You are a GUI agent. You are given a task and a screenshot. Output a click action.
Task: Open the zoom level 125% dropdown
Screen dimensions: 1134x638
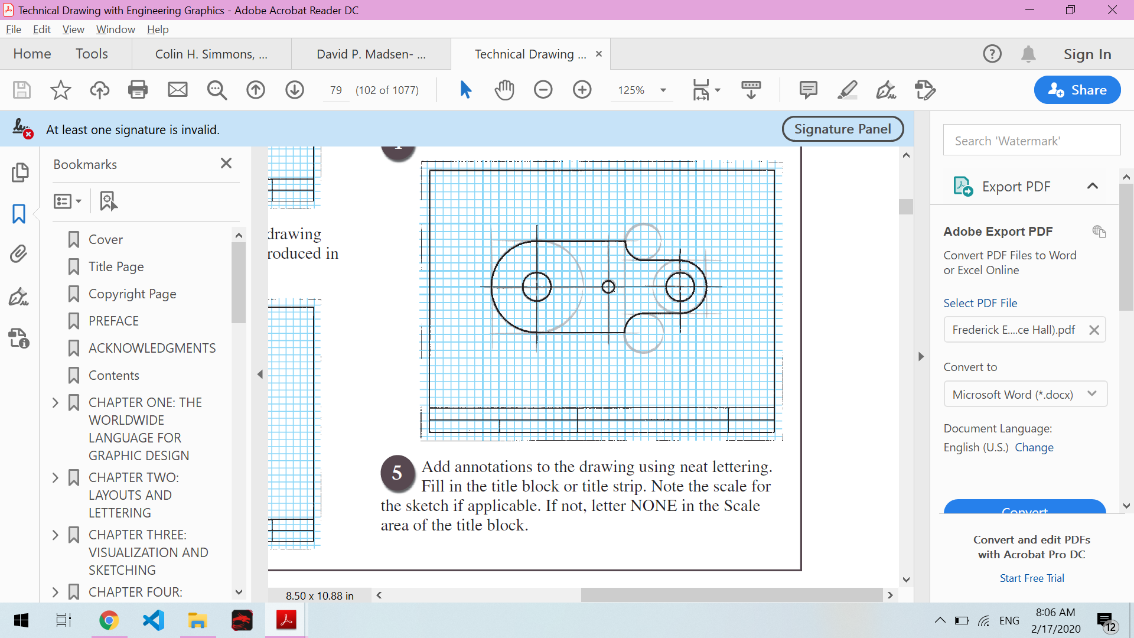663,90
